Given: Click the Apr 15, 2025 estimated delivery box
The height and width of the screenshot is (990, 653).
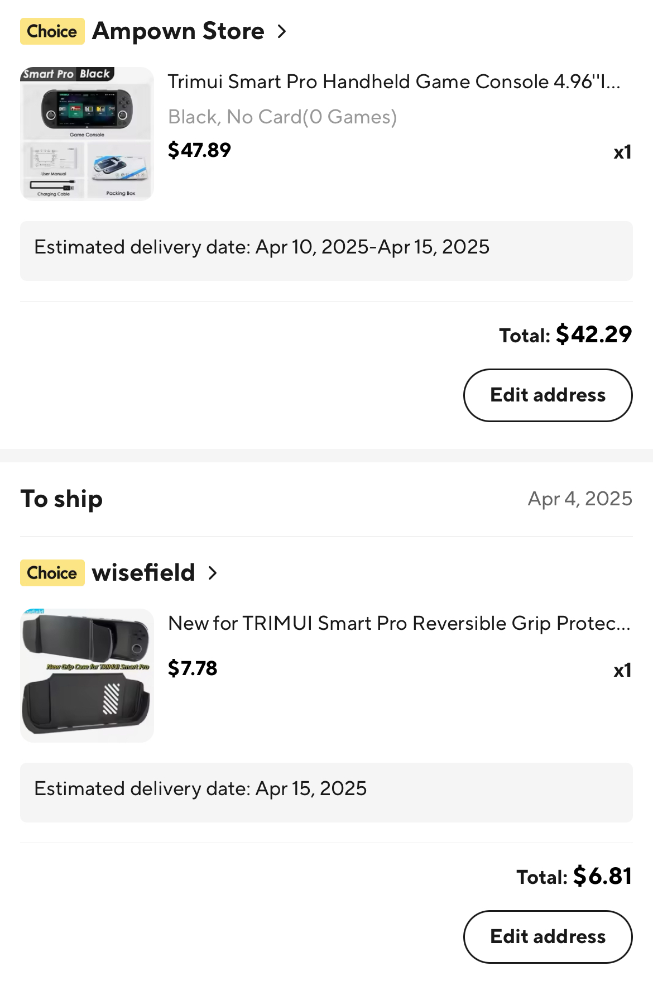Looking at the screenshot, I should point(326,792).
